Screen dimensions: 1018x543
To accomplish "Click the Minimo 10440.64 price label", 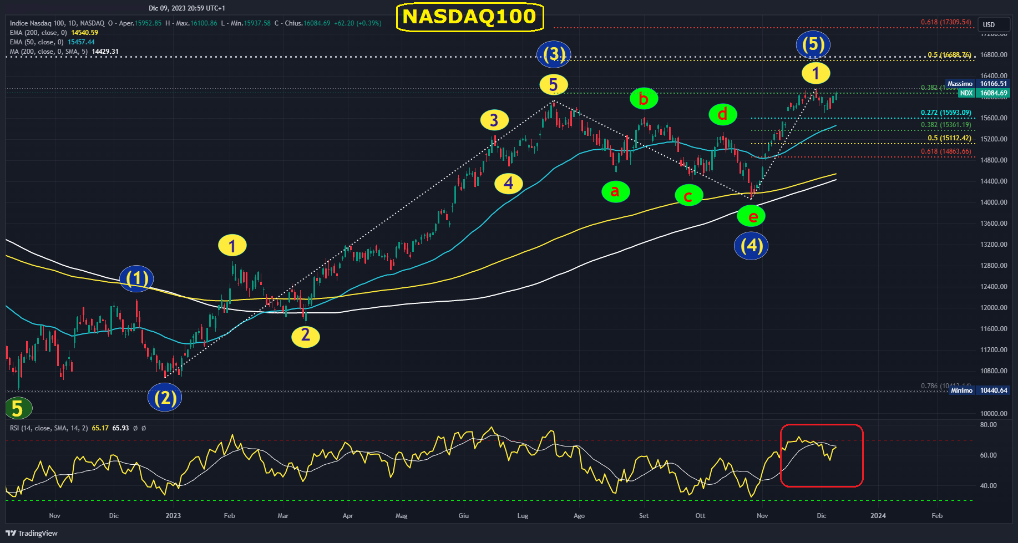I will (979, 390).
